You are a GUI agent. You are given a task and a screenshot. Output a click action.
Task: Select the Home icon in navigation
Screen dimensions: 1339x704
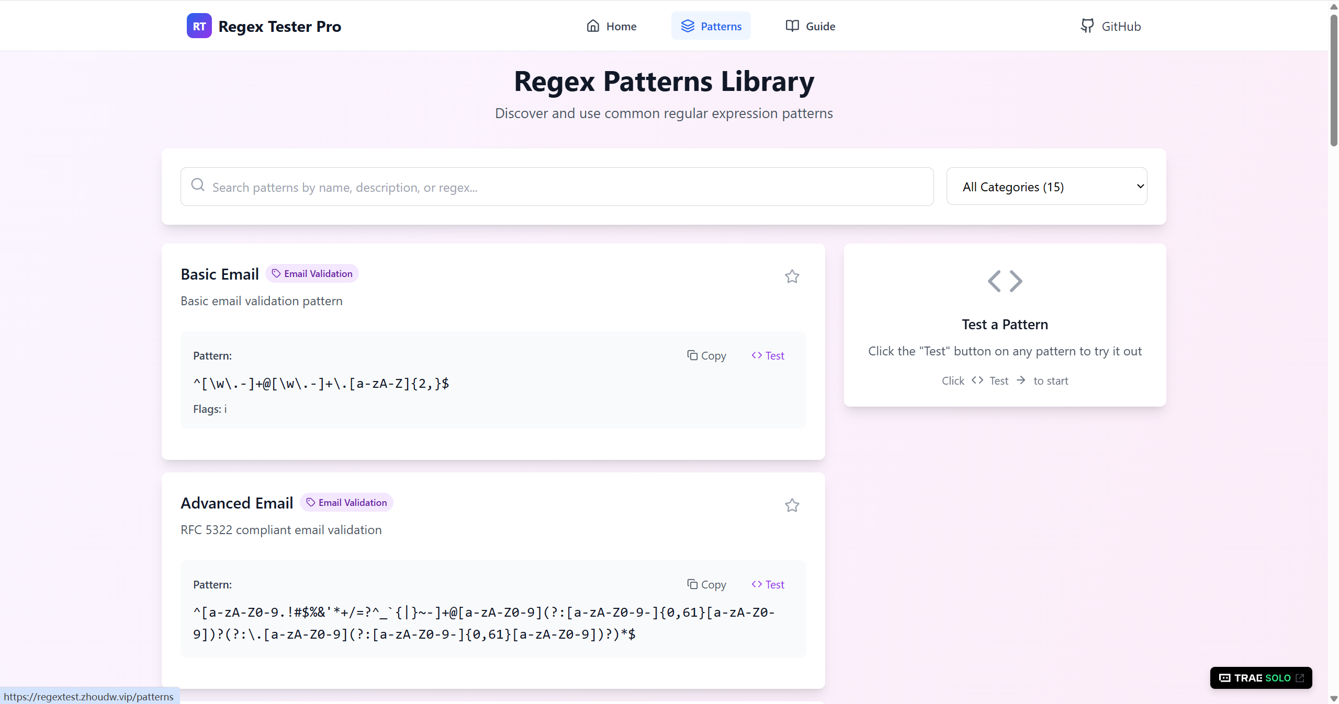[592, 25]
